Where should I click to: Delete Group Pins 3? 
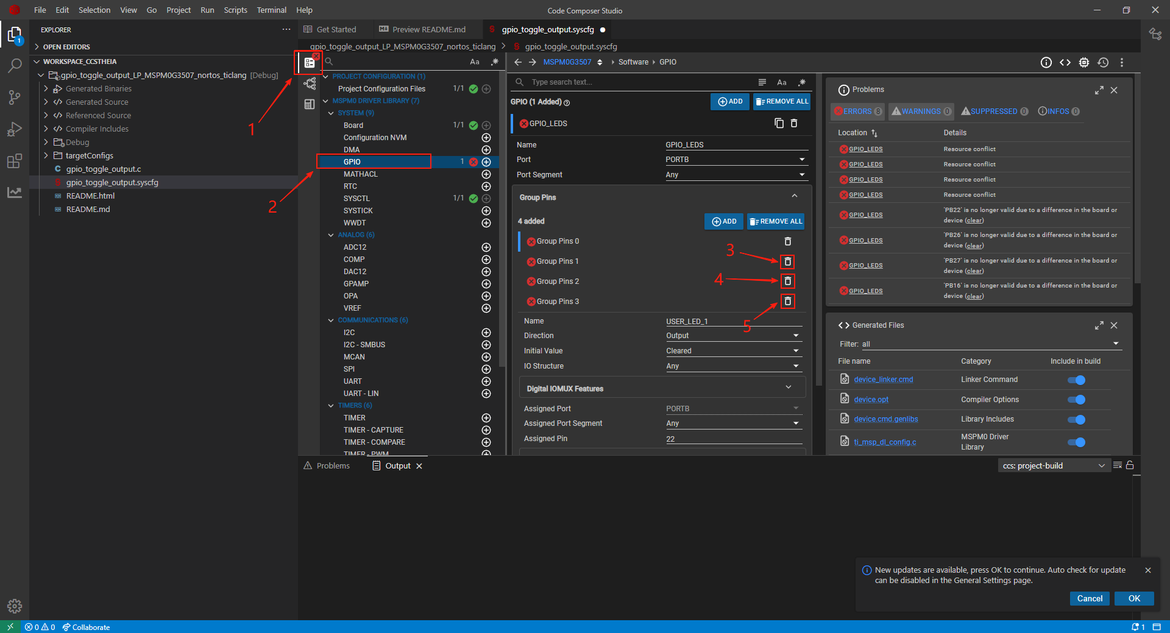point(788,301)
